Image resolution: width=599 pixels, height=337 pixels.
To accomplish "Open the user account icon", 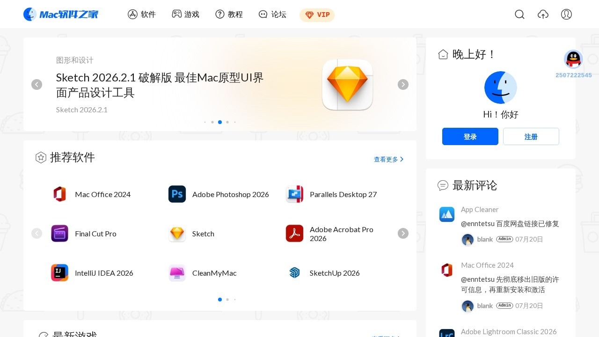I will click(566, 15).
